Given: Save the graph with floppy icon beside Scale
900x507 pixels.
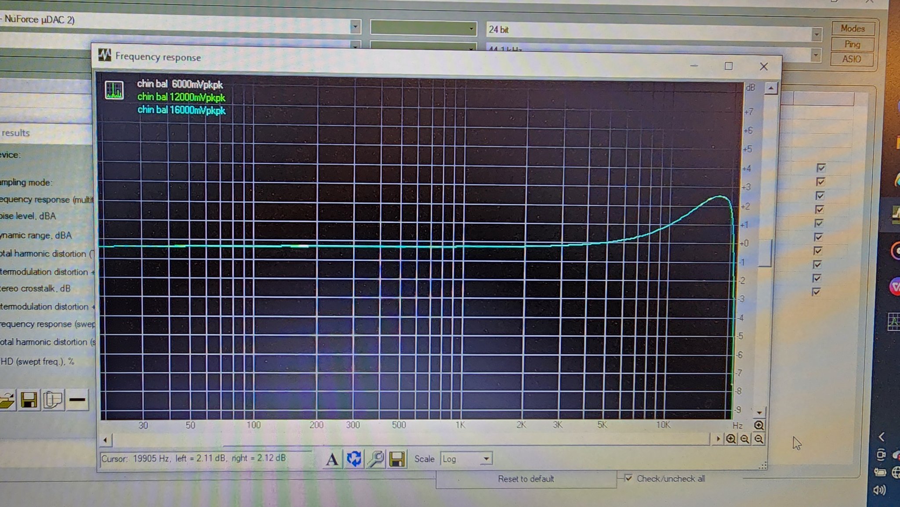Looking at the screenshot, I should (x=397, y=459).
